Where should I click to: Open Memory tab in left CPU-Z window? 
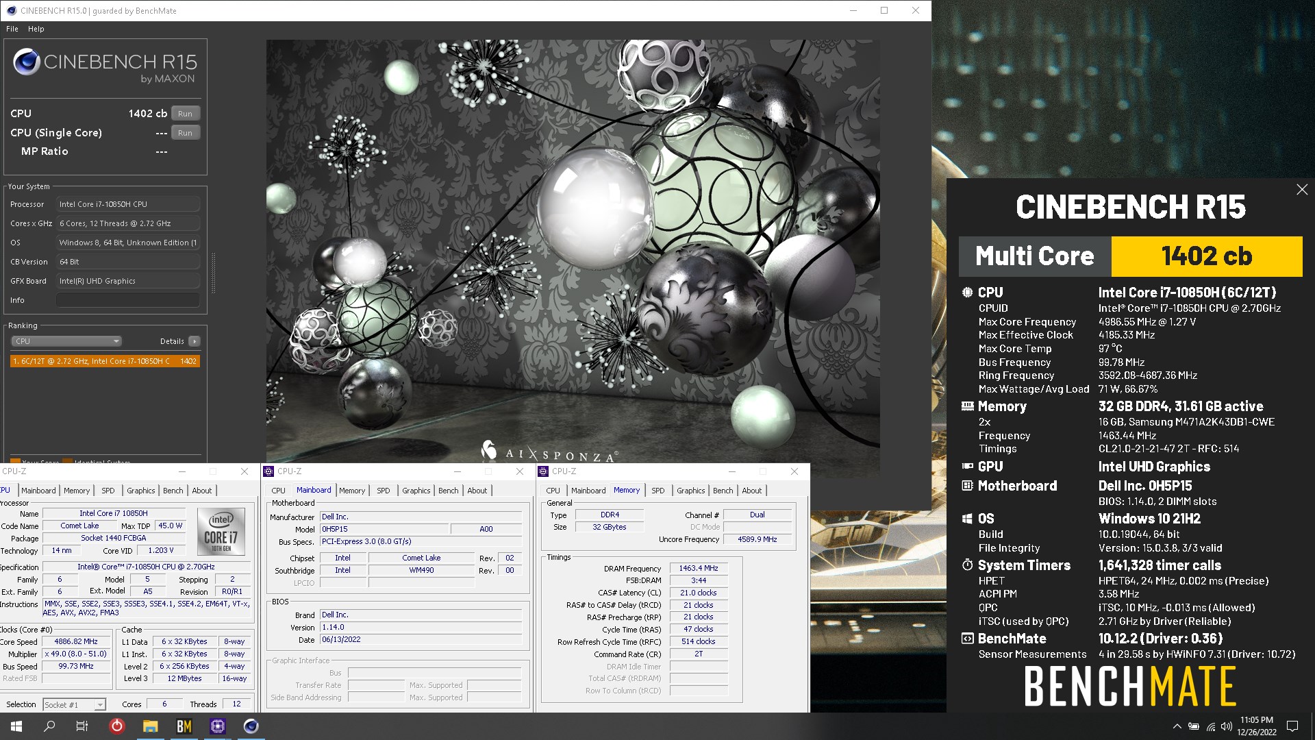pyautogui.click(x=77, y=491)
